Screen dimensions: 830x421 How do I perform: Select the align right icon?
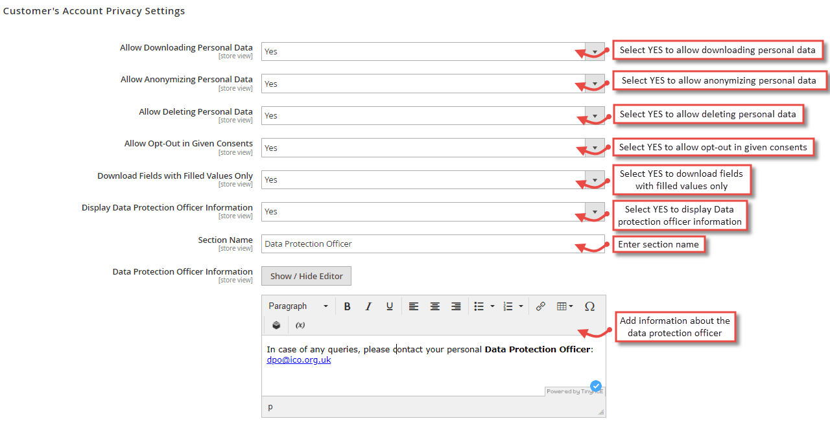pyautogui.click(x=456, y=306)
